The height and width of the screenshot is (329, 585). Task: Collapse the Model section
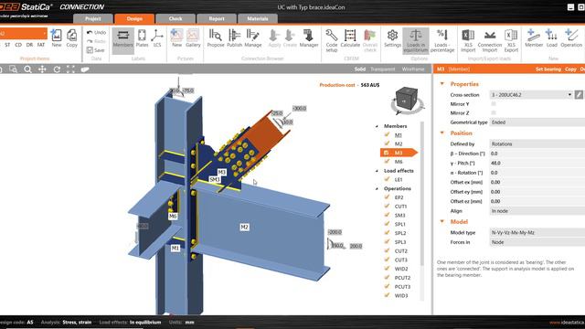pyautogui.click(x=442, y=221)
